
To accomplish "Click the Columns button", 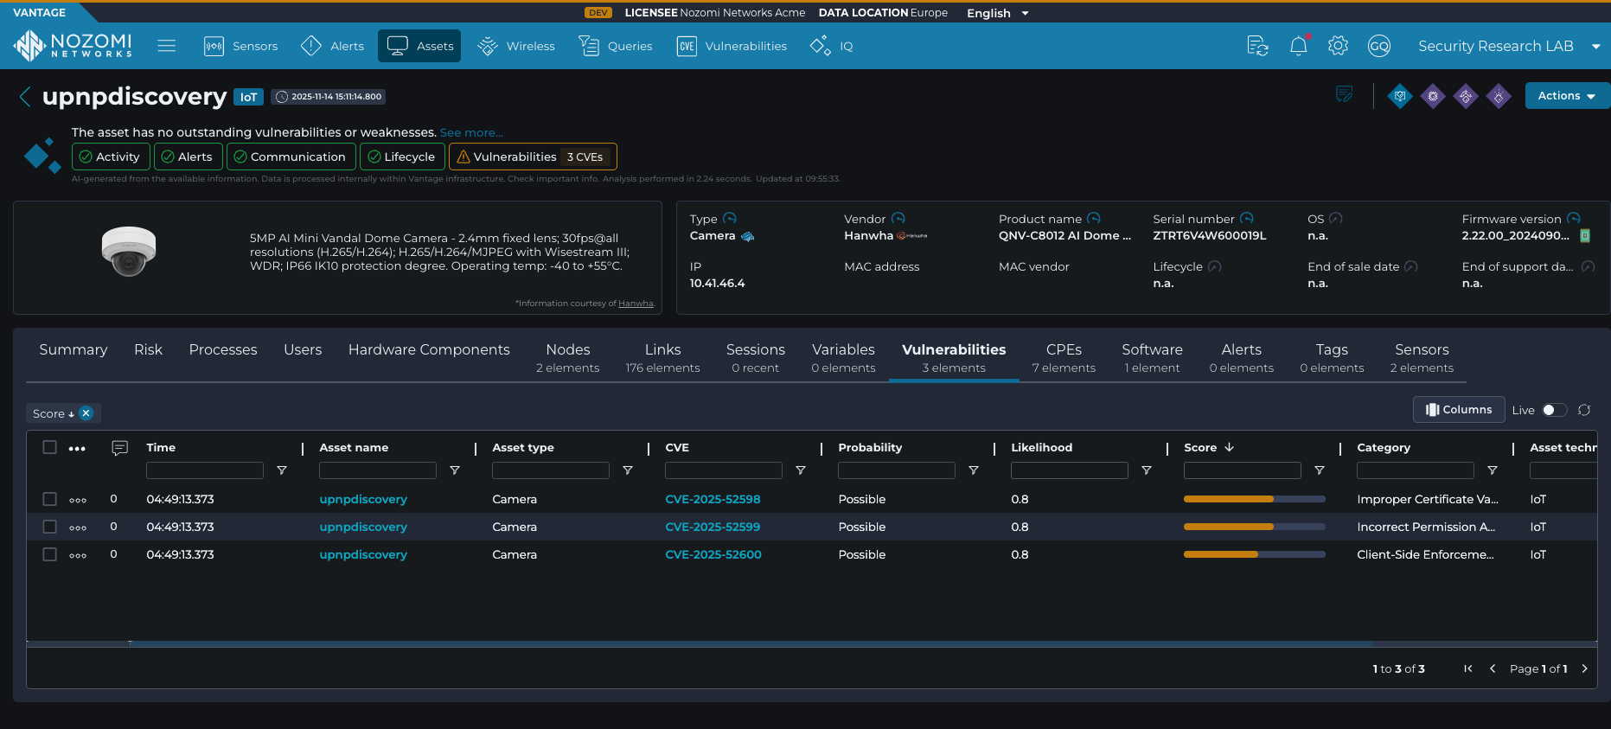I will pos(1459,410).
